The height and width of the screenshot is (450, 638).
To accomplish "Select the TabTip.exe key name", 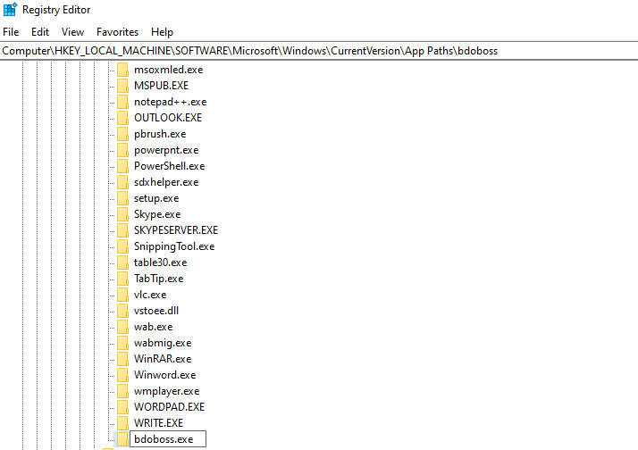I will 159,279.
